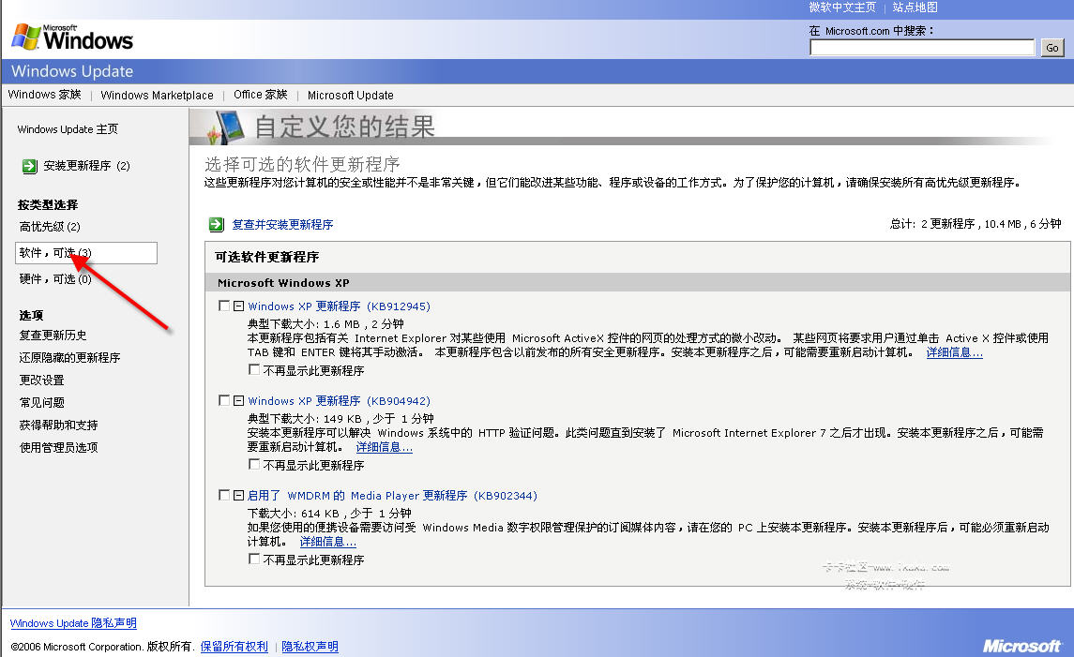The image size is (1074, 657).
Task: Tick 不再显示此更新程序 under KB904942
Action: pos(253,464)
